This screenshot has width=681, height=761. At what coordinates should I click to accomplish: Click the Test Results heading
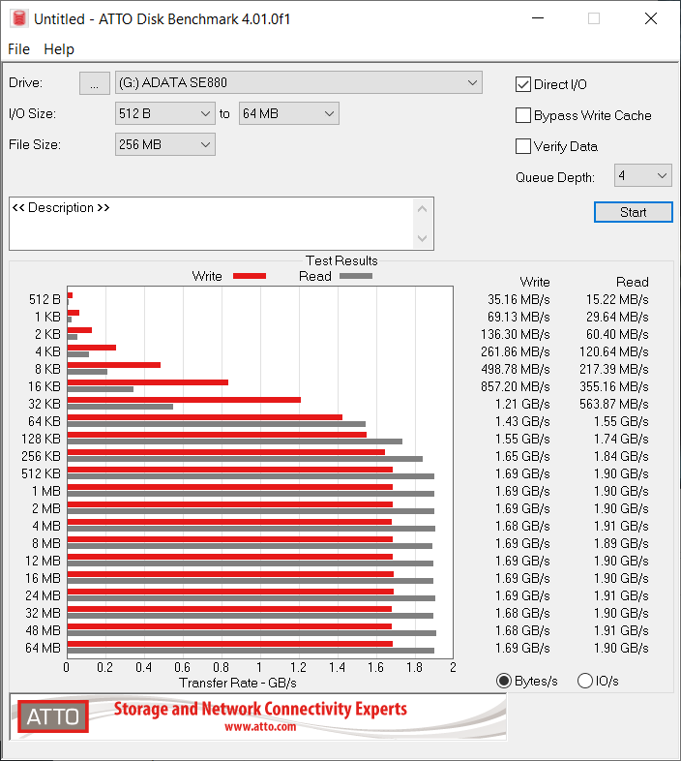(x=341, y=260)
